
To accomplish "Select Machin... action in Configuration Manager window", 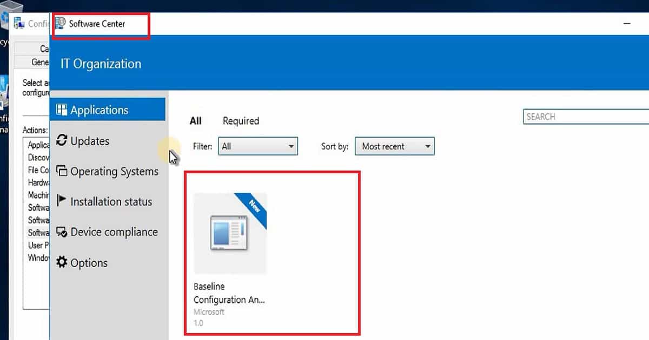I will click(x=38, y=195).
